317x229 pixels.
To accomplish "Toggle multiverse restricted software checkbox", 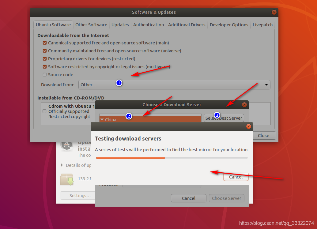I will point(45,67).
